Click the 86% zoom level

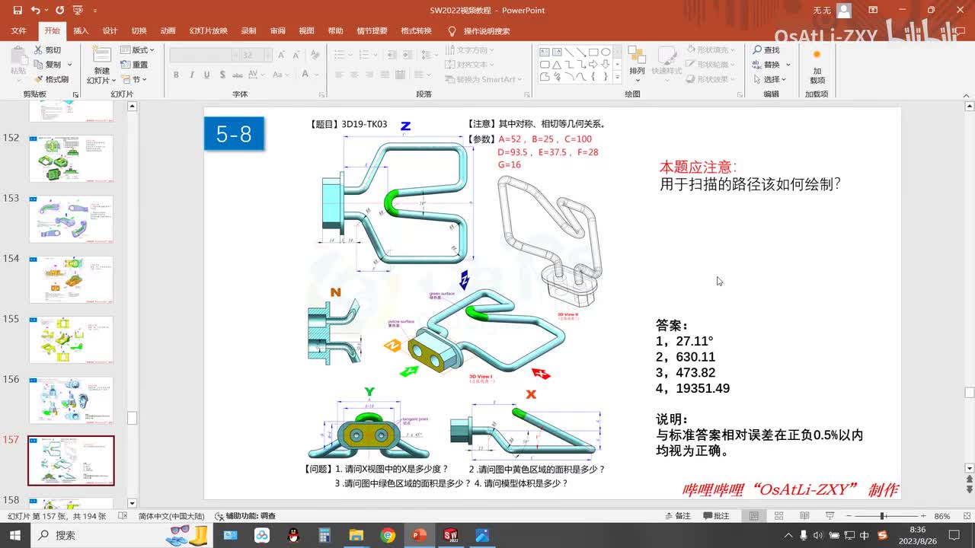pyautogui.click(x=943, y=516)
